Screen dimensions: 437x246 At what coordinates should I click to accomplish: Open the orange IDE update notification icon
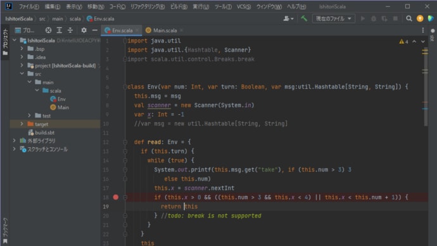pos(420,18)
